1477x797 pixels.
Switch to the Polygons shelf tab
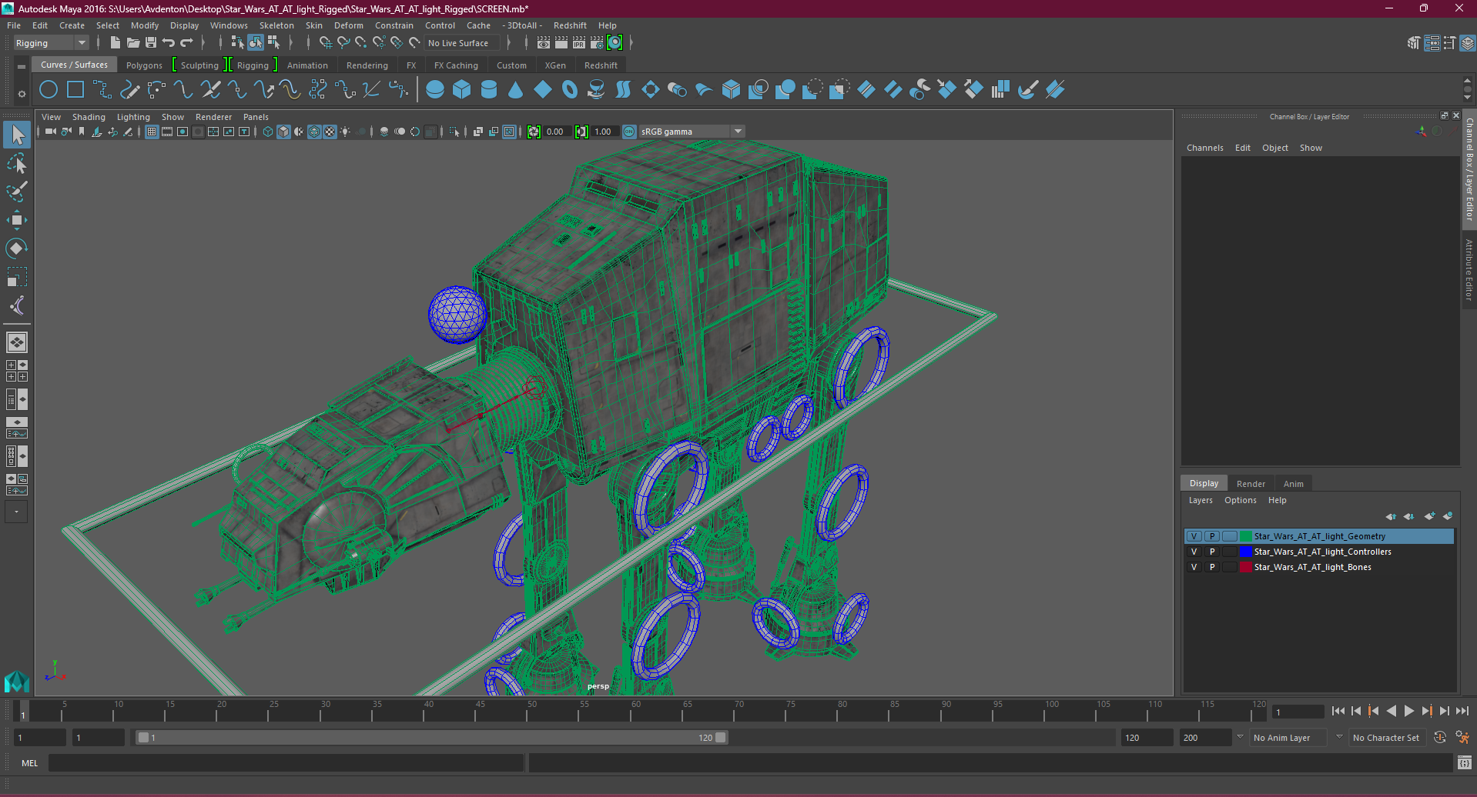coord(144,65)
